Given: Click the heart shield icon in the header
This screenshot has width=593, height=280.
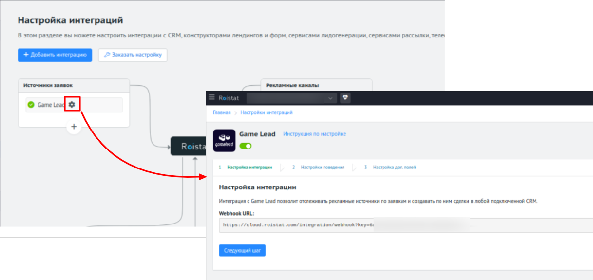Looking at the screenshot, I should [345, 98].
